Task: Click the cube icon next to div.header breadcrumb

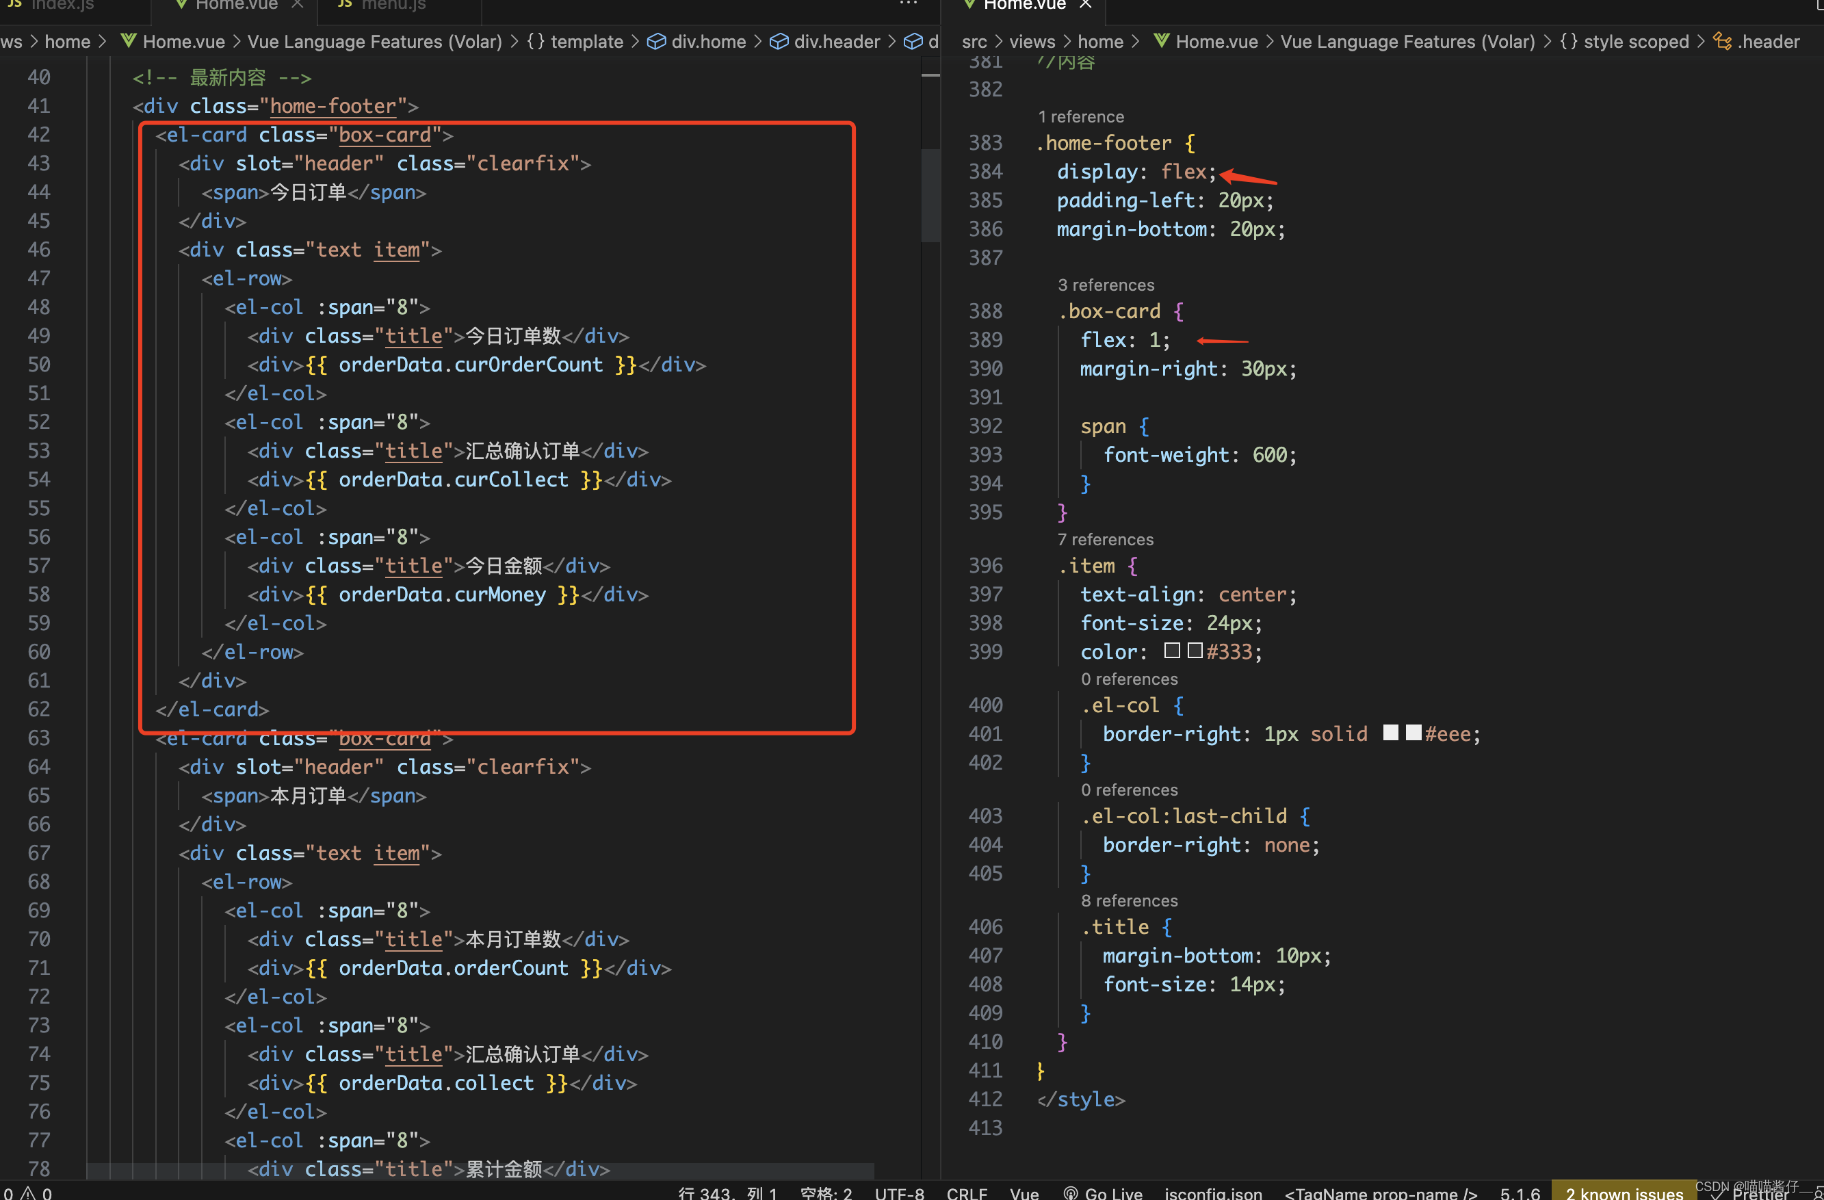Action: (x=779, y=41)
